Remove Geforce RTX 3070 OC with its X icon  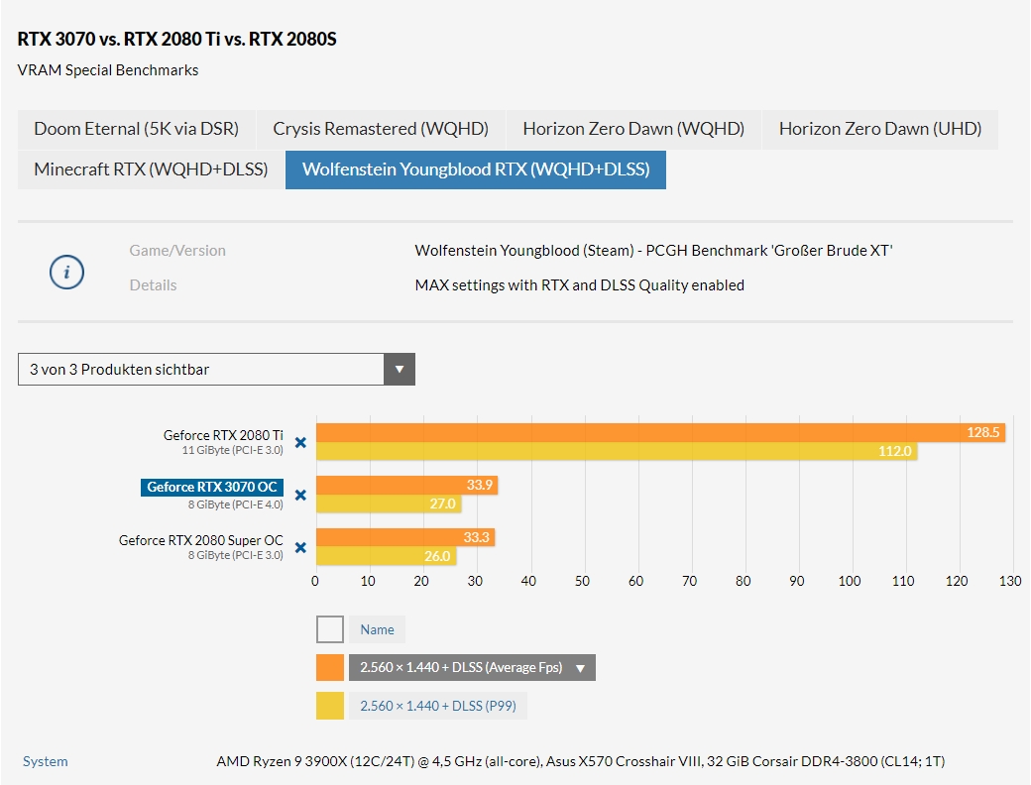click(300, 495)
